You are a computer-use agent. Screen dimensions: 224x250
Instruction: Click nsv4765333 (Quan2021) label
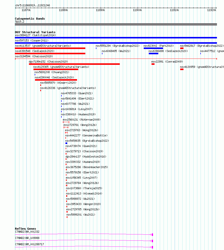[77, 93]
